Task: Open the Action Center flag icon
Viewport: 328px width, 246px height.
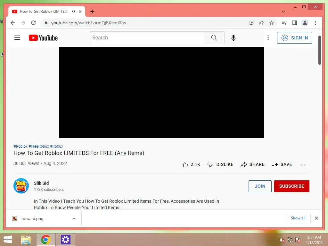Action: pyautogui.click(x=298, y=240)
